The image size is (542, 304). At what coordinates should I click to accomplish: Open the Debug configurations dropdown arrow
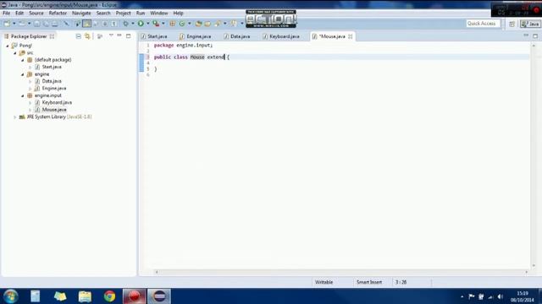click(133, 24)
